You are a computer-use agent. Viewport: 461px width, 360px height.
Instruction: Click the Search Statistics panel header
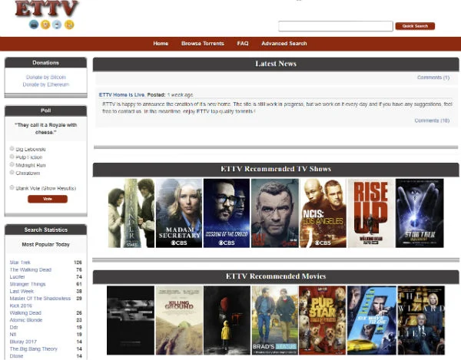[46, 230]
